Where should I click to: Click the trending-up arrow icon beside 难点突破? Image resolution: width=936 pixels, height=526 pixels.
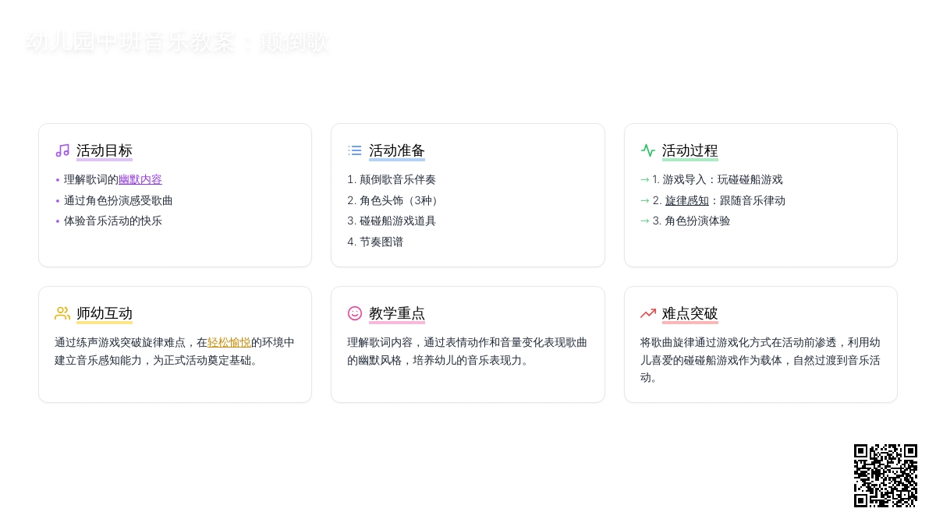coord(648,313)
